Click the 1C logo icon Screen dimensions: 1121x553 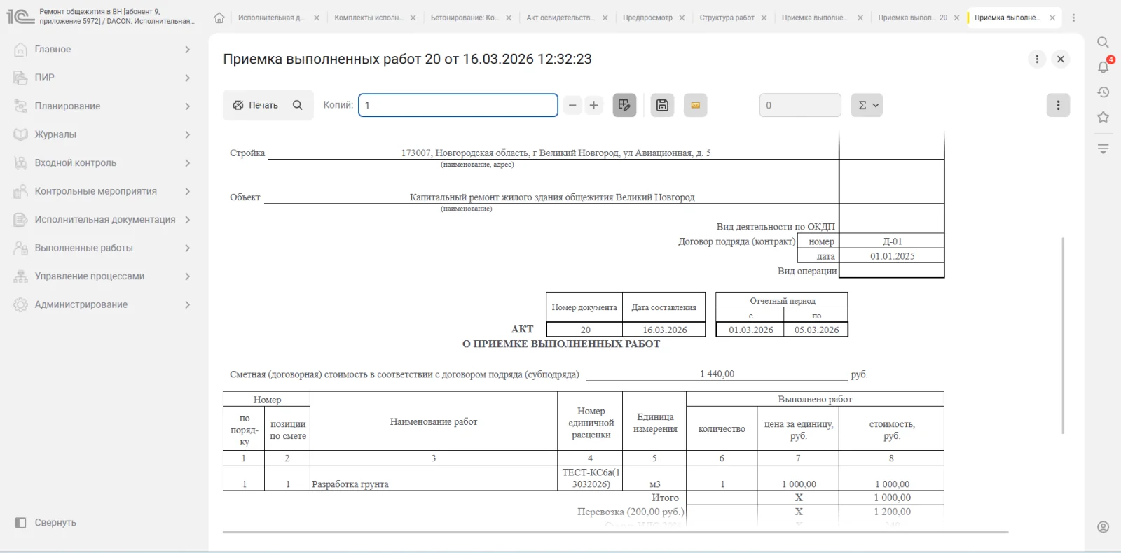click(20, 16)
